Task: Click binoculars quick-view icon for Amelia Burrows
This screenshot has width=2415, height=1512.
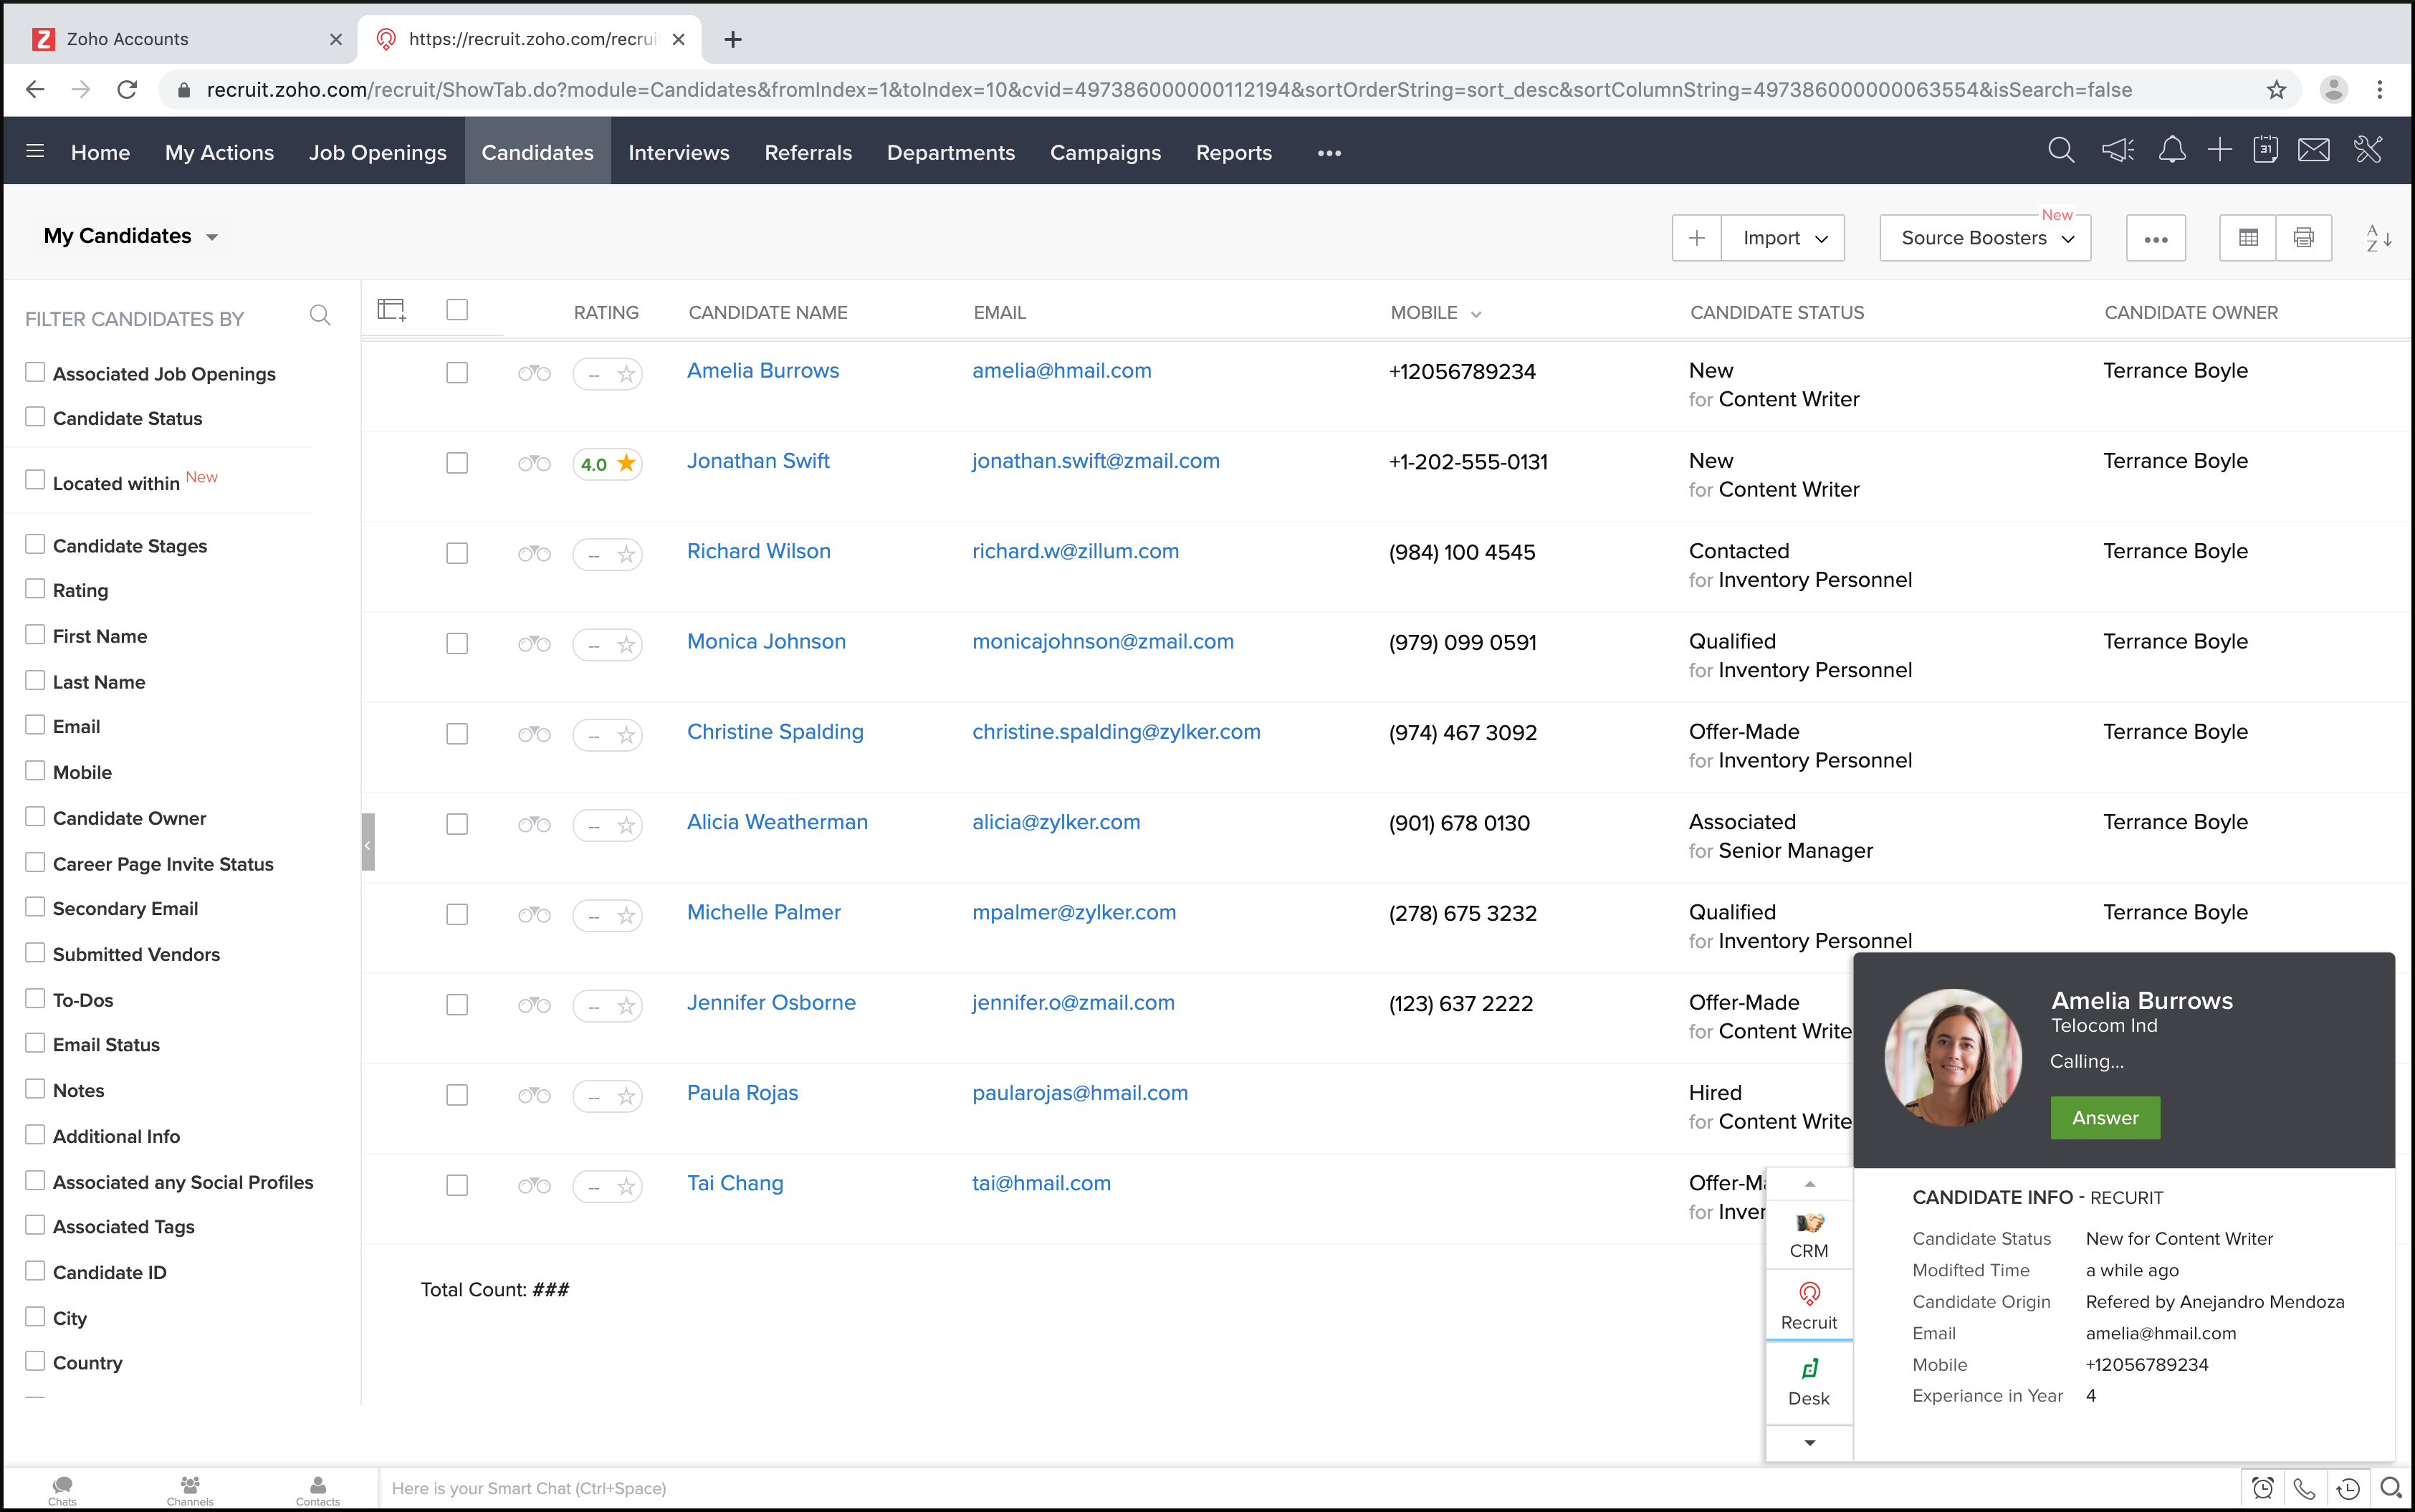Action: pos(534,373)
